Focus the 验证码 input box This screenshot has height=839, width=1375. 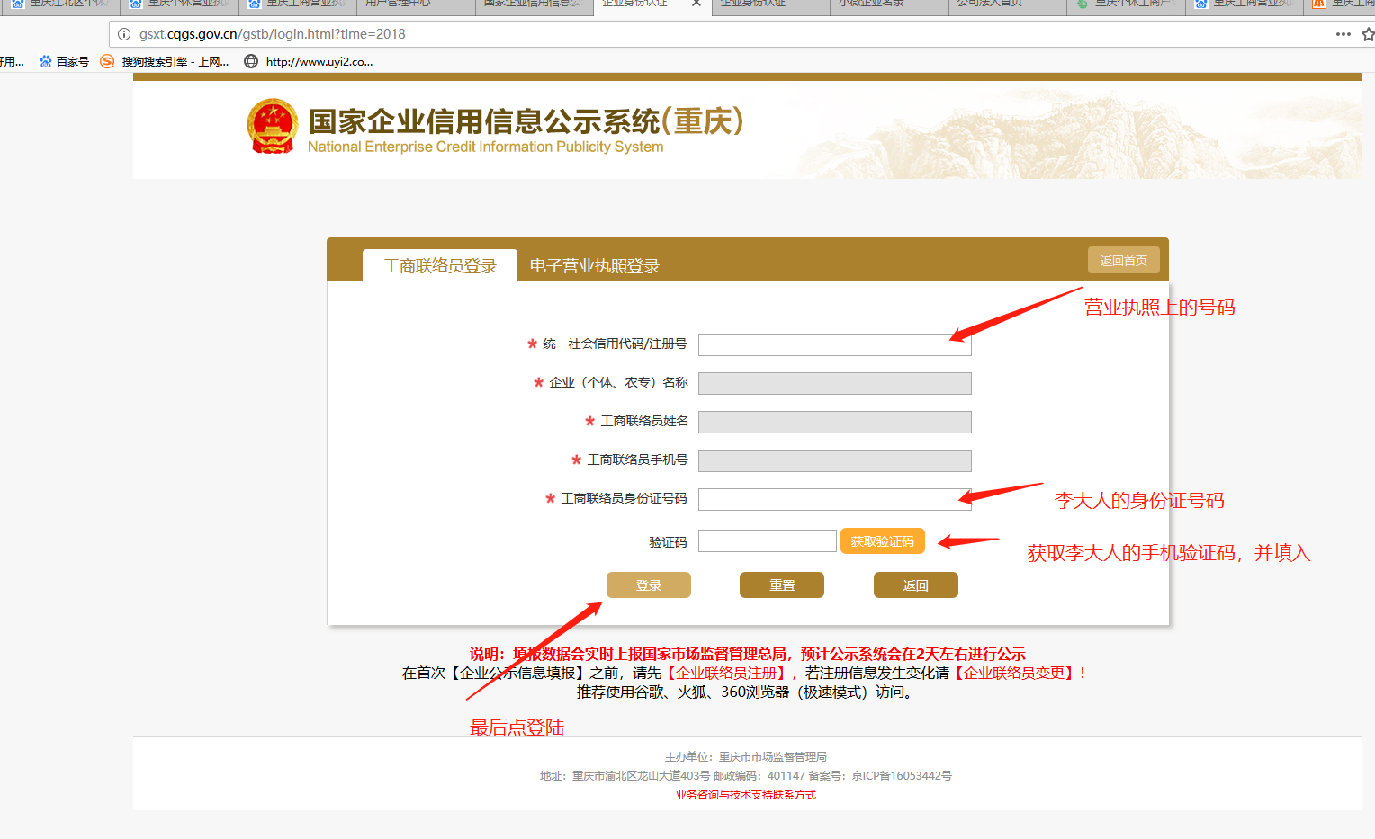click(768, 540)
